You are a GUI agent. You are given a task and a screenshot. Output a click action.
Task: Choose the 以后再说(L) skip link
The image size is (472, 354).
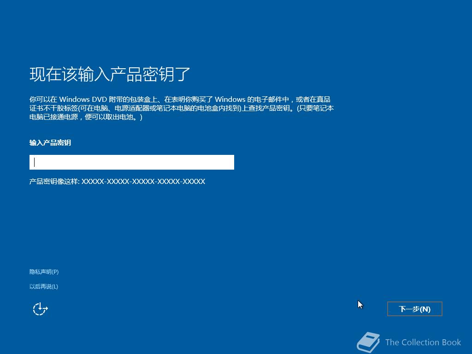[44, 286]
